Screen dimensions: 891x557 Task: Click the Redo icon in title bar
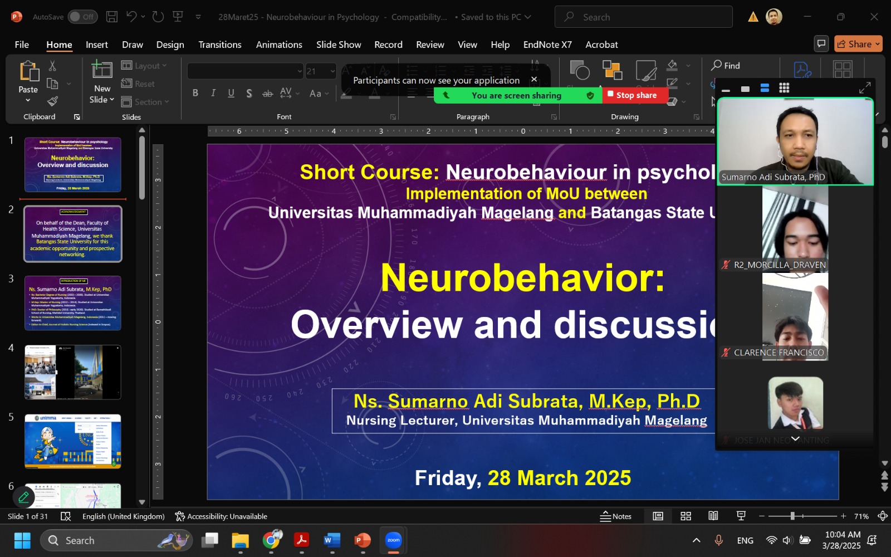[x=158, y=17]
